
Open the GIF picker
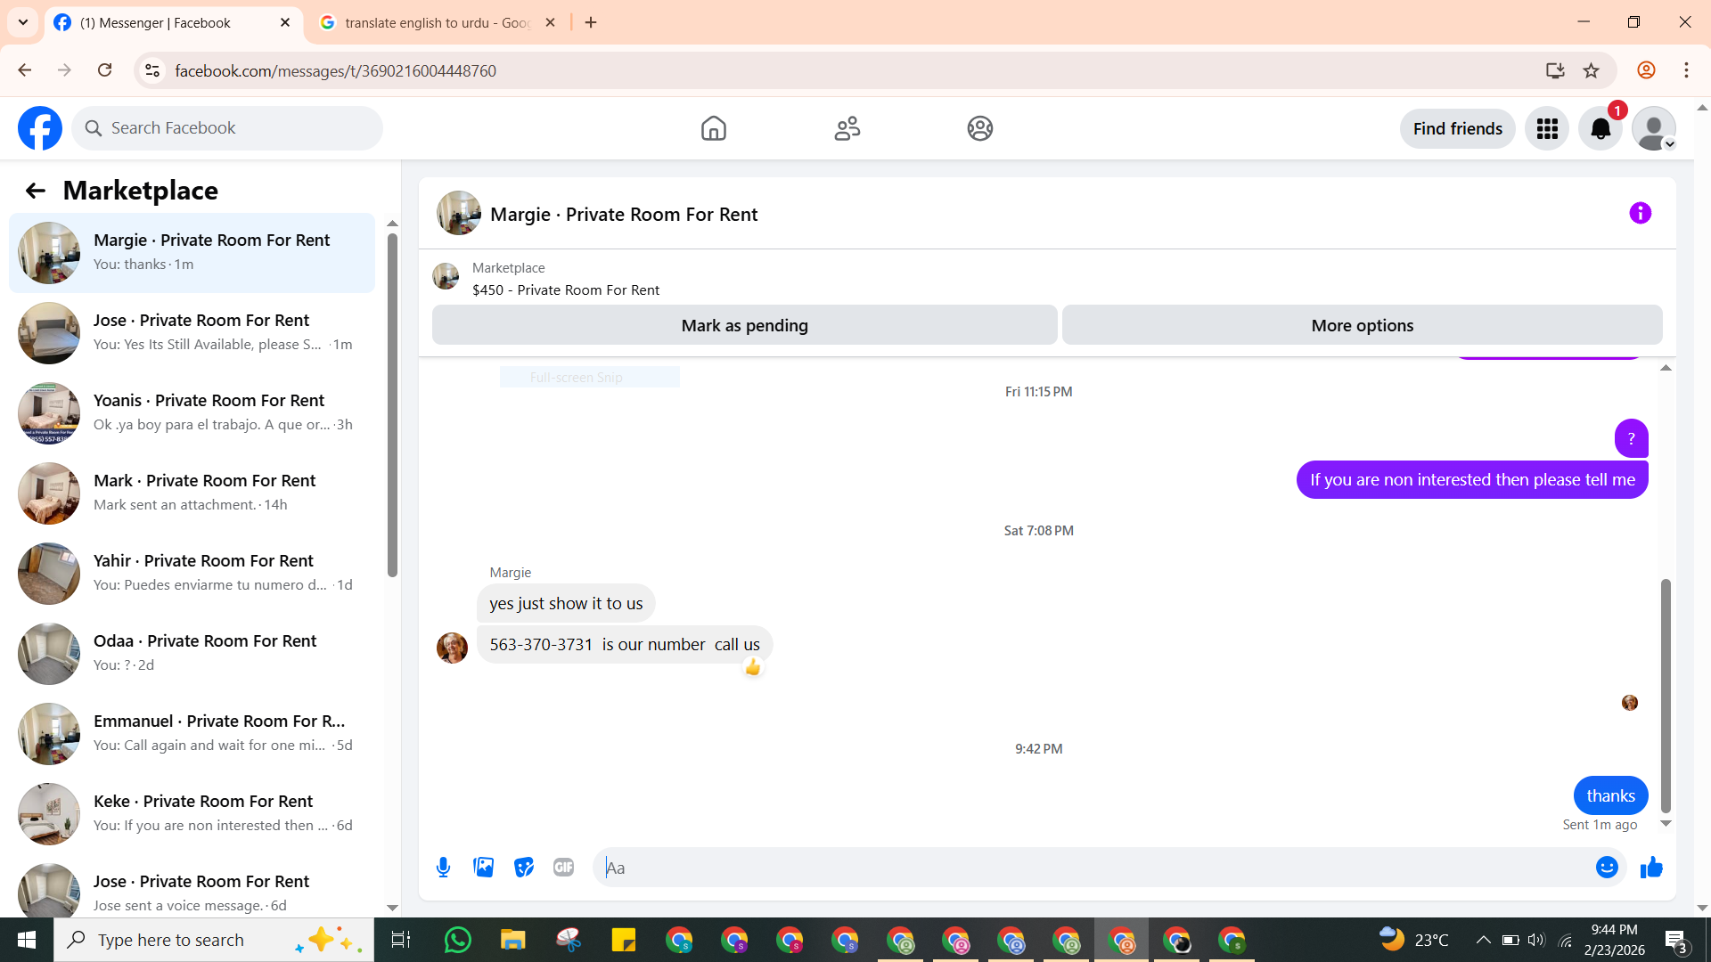coord(563,868)
